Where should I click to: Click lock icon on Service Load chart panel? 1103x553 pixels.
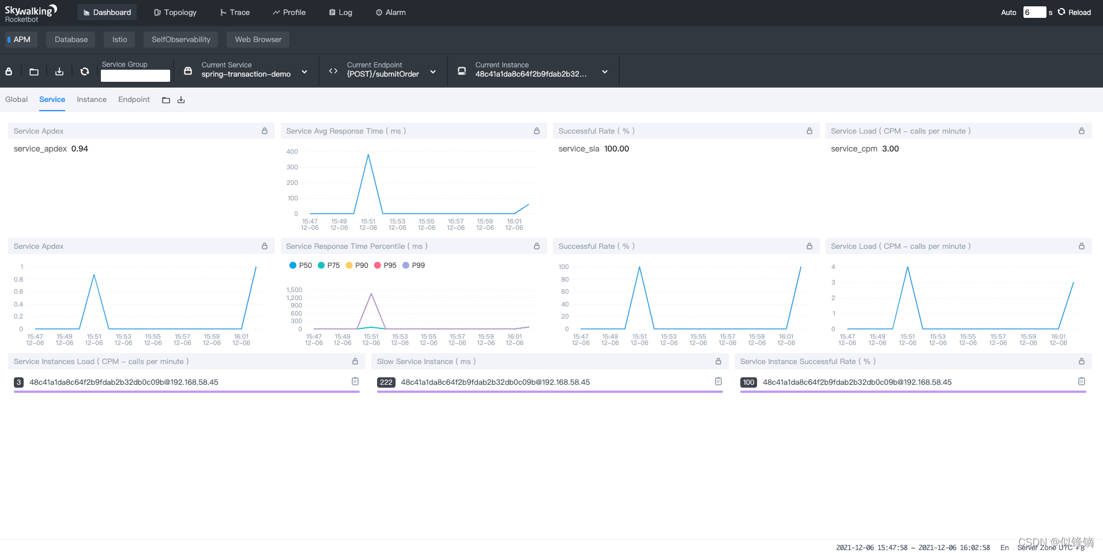click(x=1082, y=246)
